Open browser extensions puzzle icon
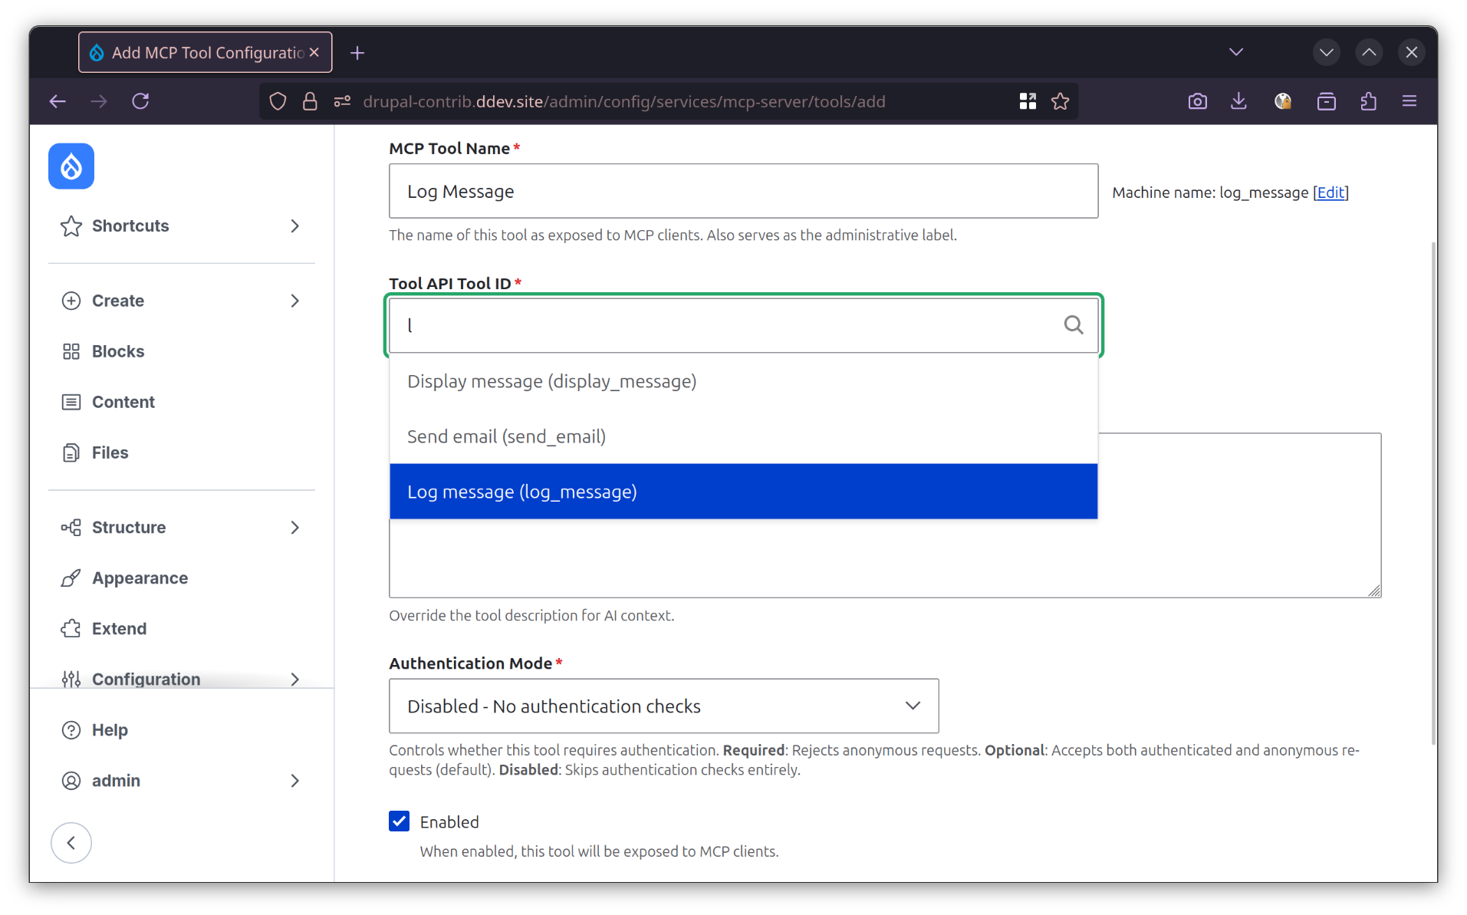This screenshot has height=915, width=1467. 1369,101
